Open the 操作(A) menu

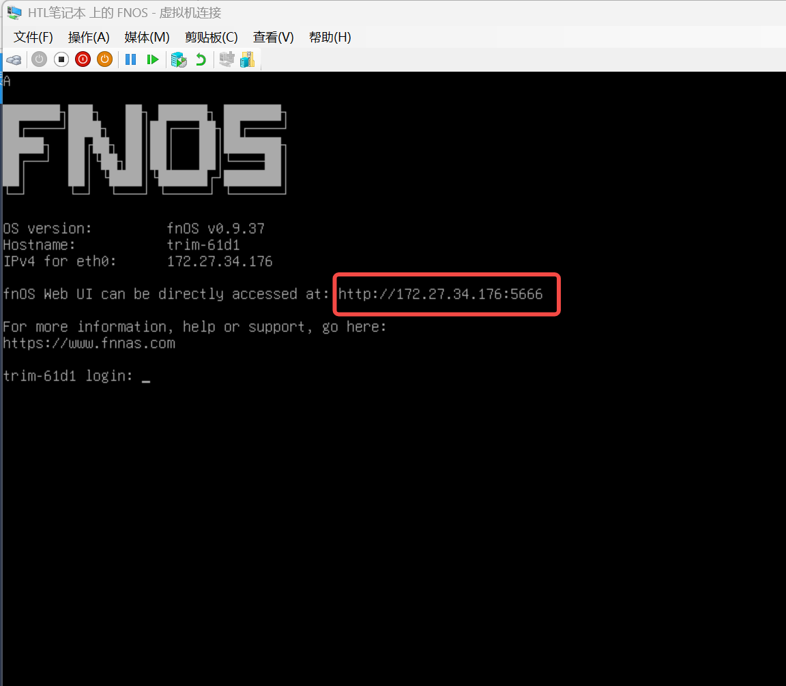tap(89, 37)
